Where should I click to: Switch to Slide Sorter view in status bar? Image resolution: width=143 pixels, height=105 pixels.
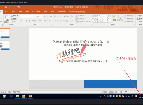[116, 92]
